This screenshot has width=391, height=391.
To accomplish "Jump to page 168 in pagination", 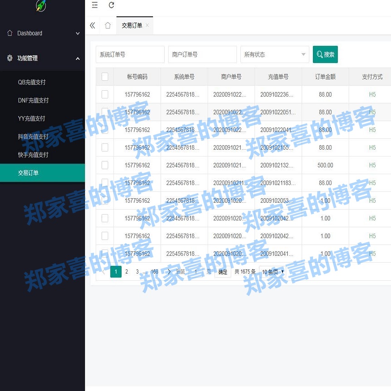I will pyautogui.click(x=154, y=271).
